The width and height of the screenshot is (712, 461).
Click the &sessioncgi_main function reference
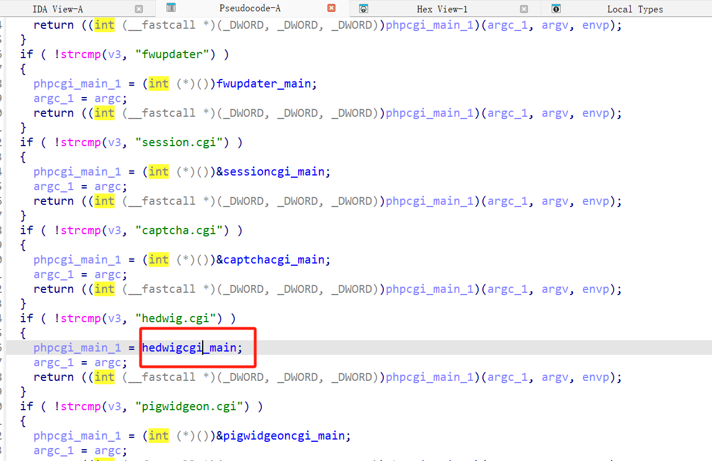[270, 172]
